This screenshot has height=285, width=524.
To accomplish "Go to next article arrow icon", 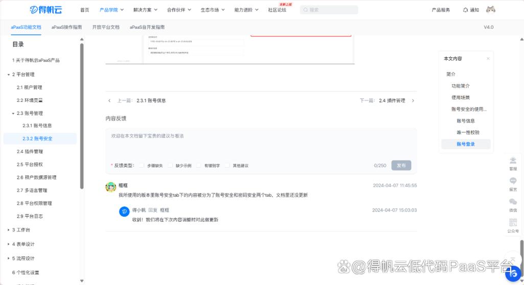I will (x=413, y=101).
